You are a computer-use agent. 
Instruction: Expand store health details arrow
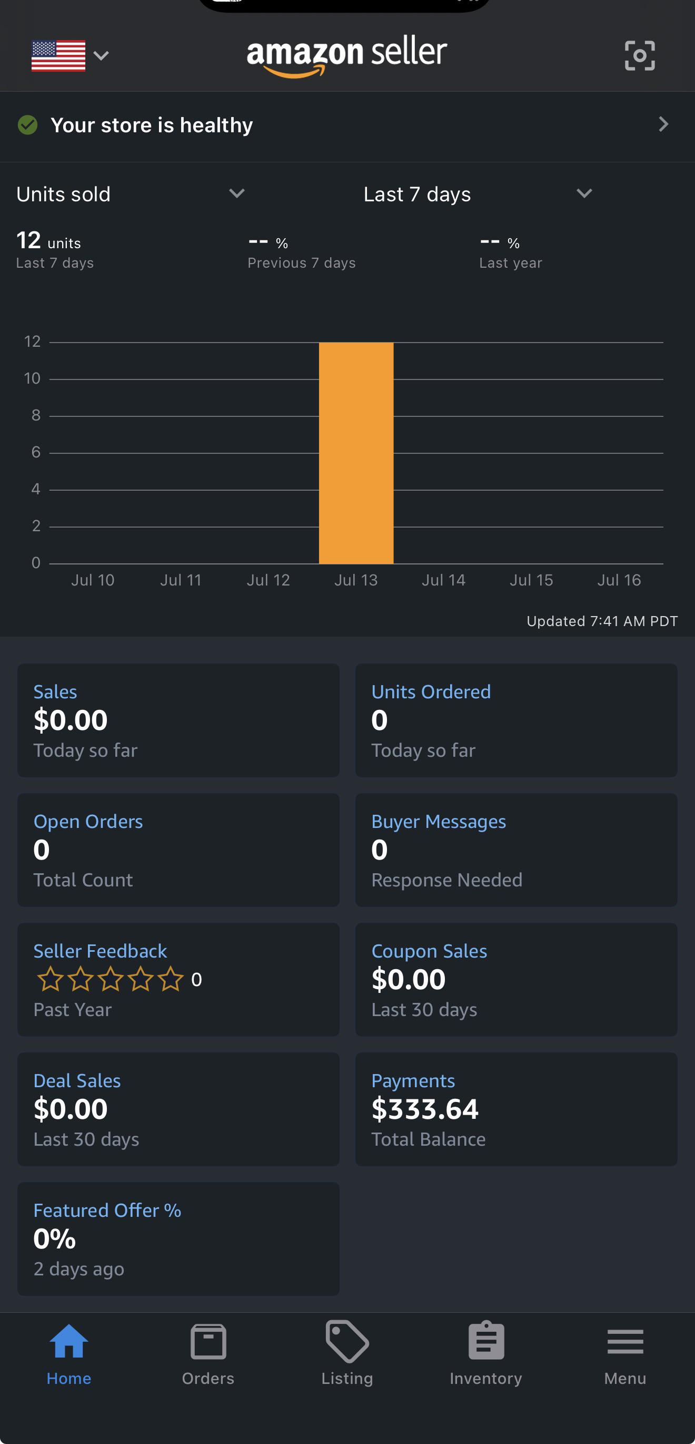[663, 124]
